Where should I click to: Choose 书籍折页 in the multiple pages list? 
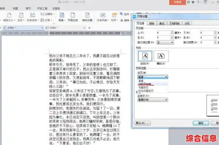153,88
